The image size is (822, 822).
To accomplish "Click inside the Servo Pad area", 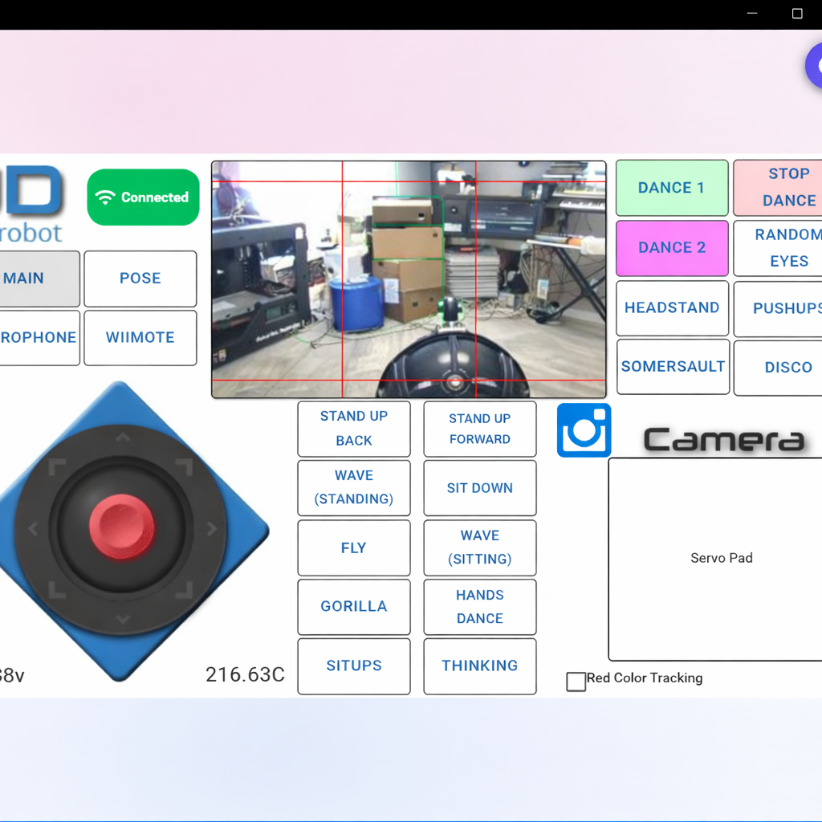I will [x=720, y=559].
